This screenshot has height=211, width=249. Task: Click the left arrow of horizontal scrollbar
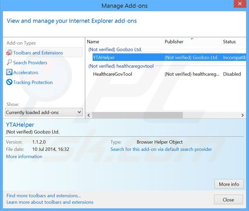click(x=89, y=115)
